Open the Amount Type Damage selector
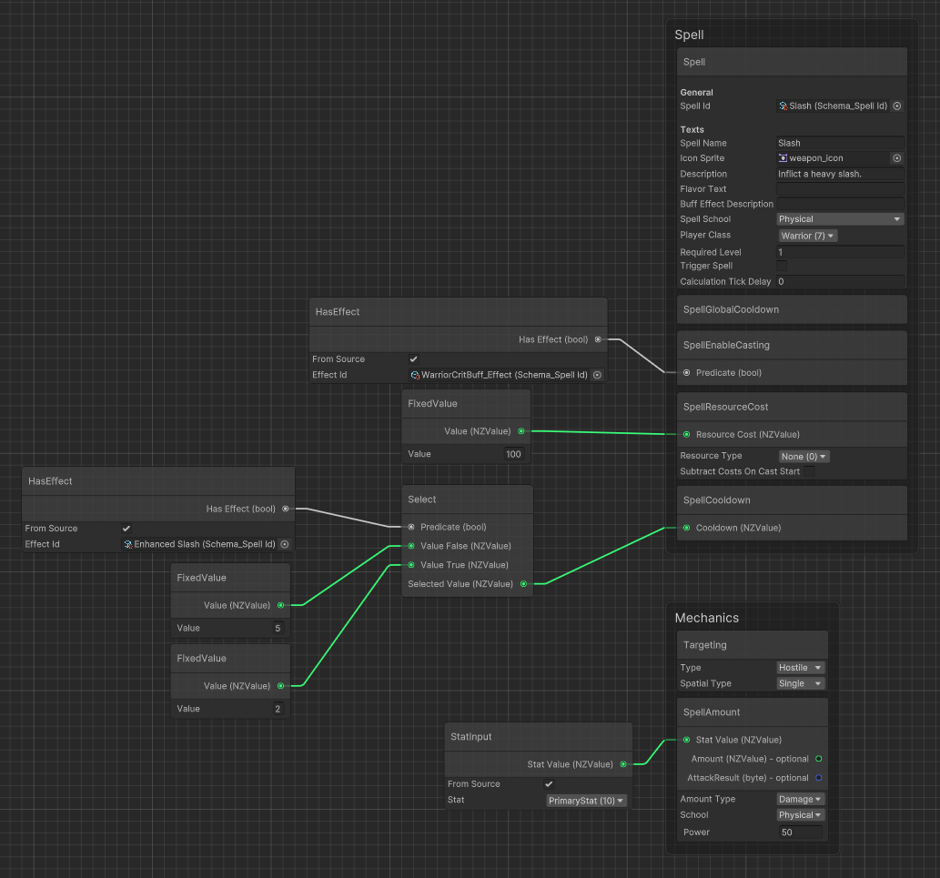The height and width of the screenshot is (878, 940). click(800, 798)
